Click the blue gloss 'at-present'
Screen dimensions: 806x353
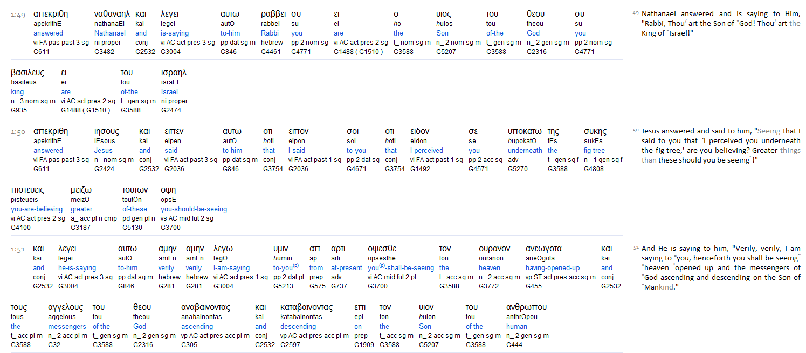347,268
